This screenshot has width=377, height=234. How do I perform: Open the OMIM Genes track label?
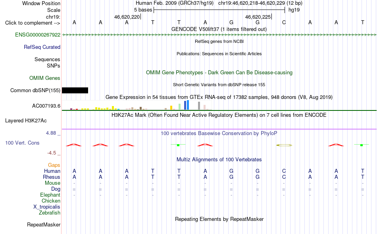click(x=44, y=78)
